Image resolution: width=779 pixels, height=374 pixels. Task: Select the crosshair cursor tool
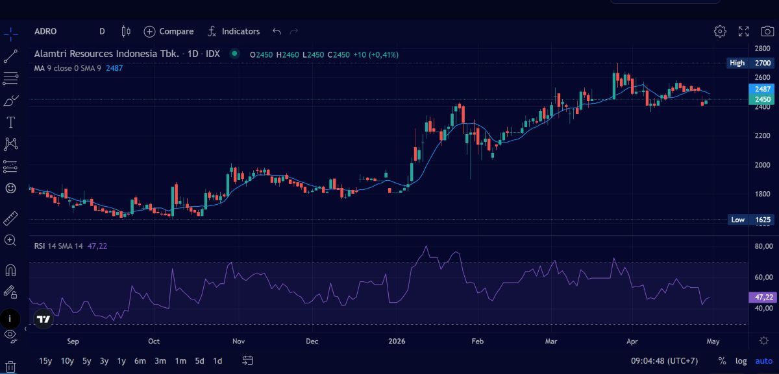click(10, 34)
